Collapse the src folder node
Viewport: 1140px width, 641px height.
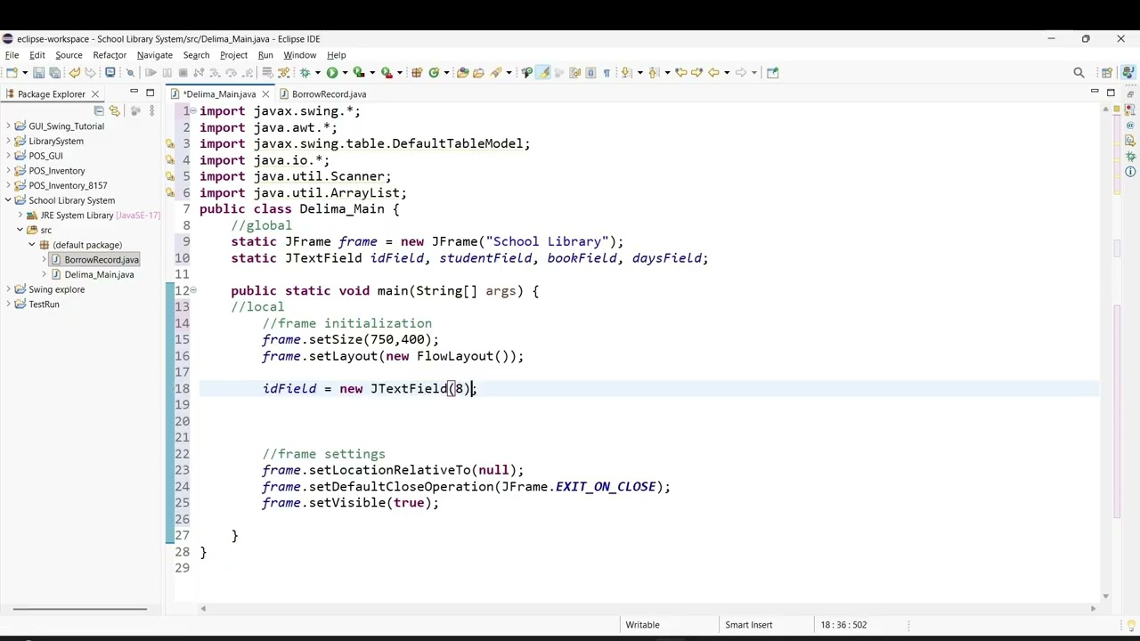tap(20, 230)
